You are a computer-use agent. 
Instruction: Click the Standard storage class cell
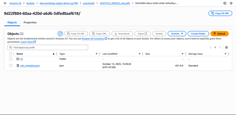point(193,66)
